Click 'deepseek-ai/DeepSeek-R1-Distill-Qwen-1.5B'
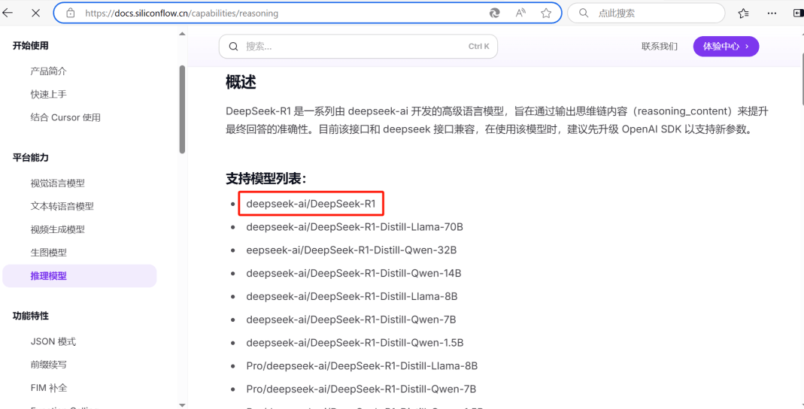This screenshot has width=804, height=409. (x=355, y=342)
